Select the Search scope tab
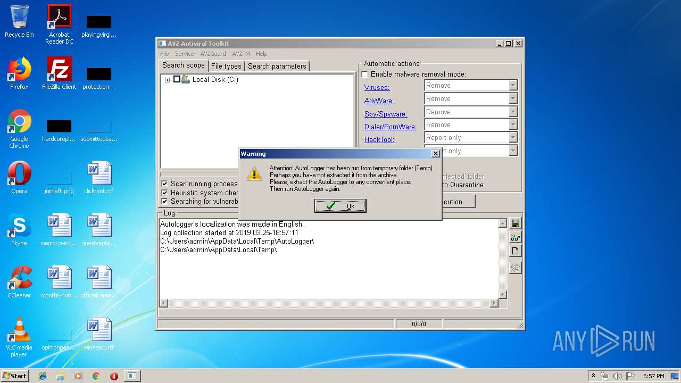 [x=184, y=65]
